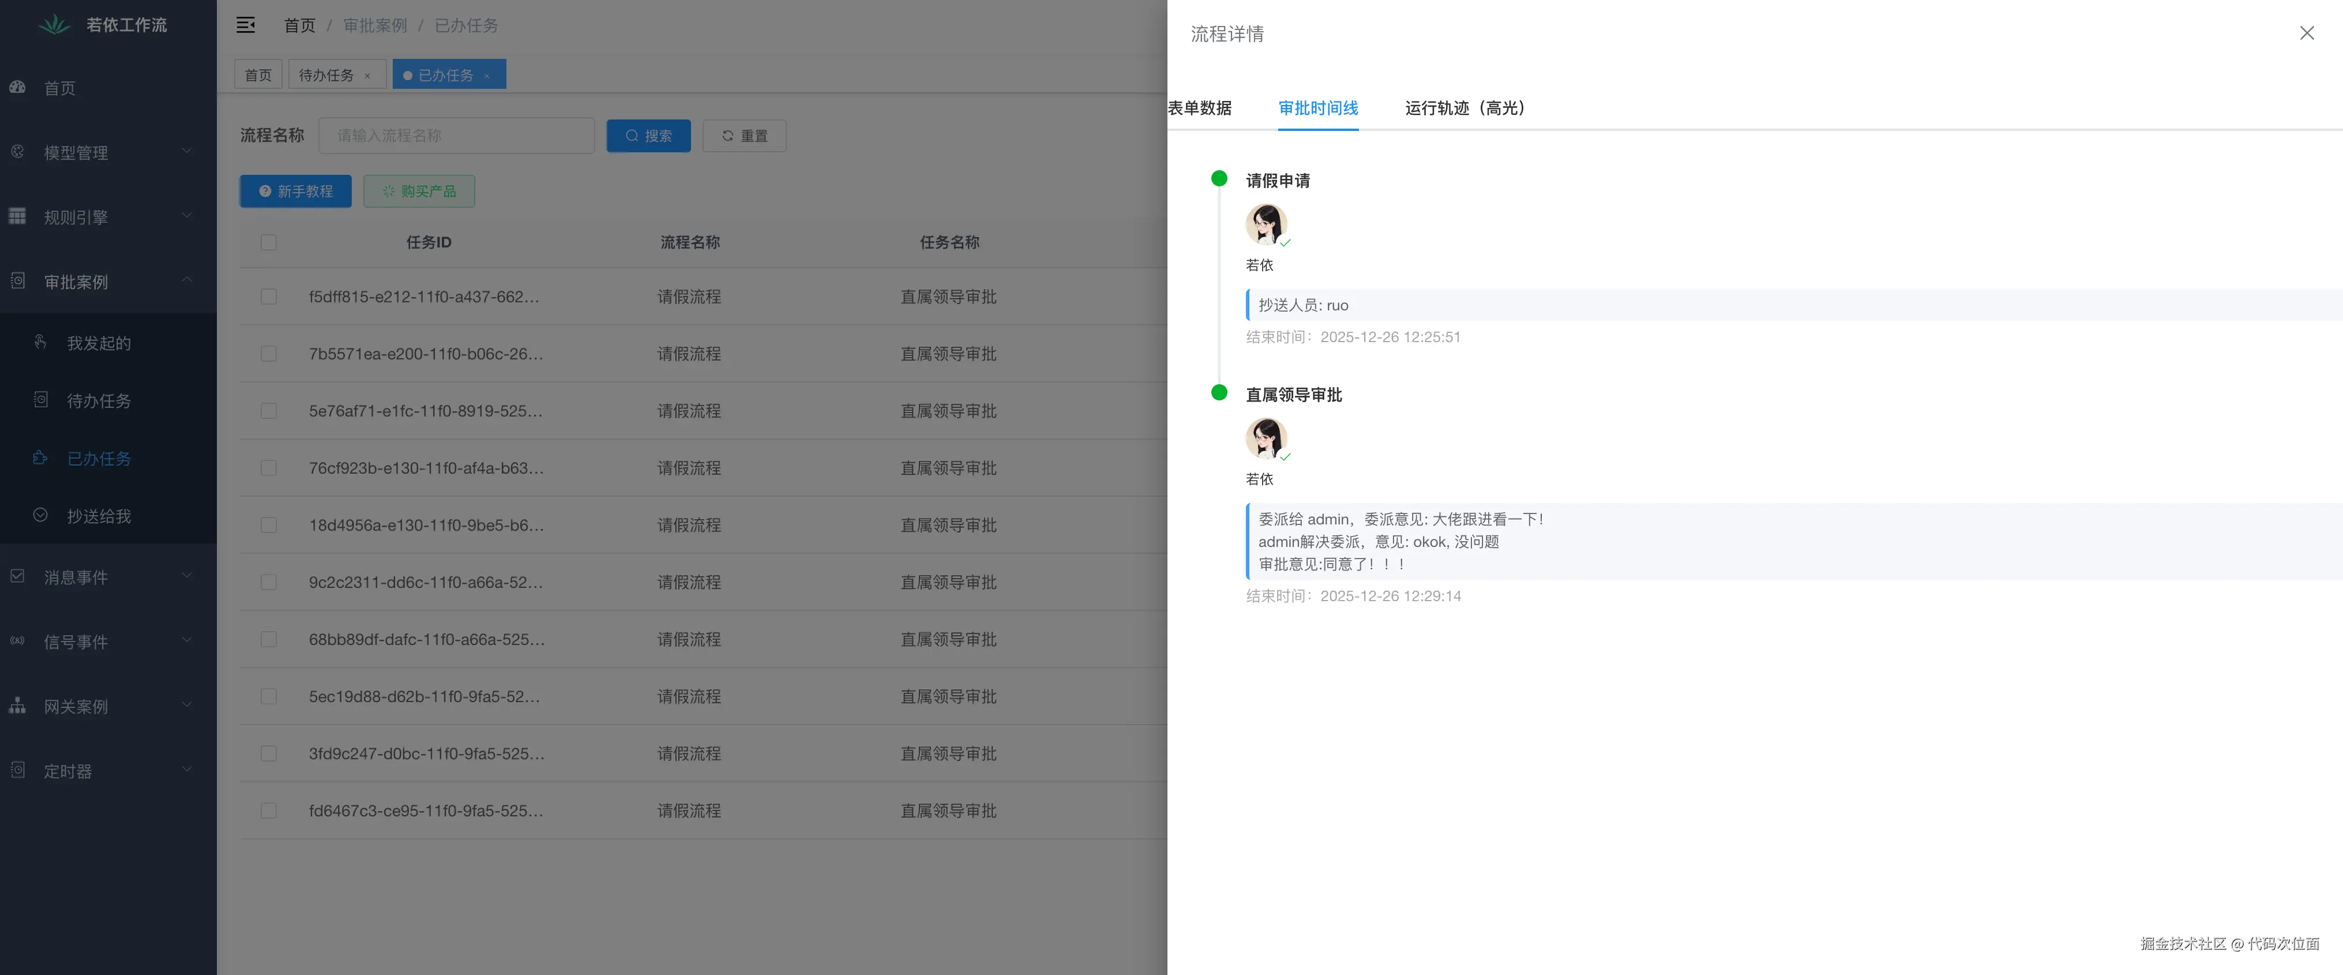
Task: Click the 规则引擎 table icon
Action: pos(17,216)
